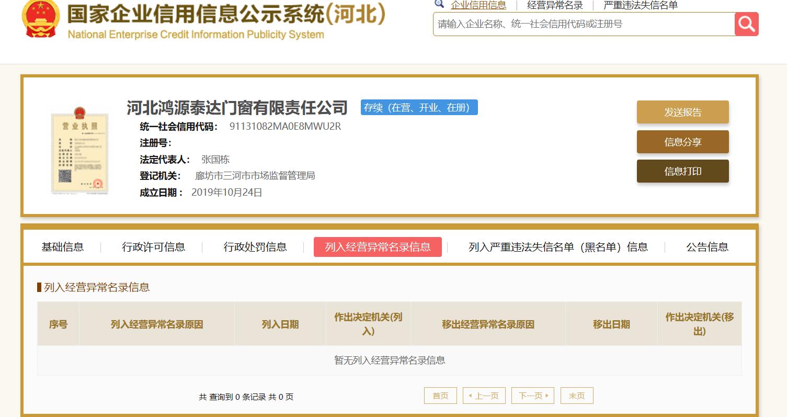The image size is (787, 417).
Task: Click the 列入经营异常名录原因 column header
Action: 157,324
